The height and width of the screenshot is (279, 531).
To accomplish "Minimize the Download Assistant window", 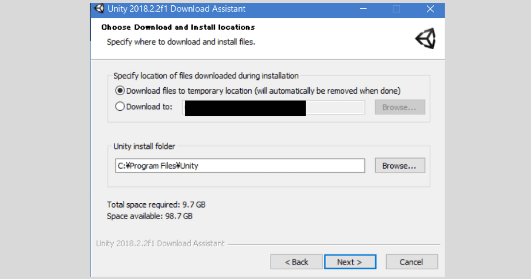I will tap(364, 9).
